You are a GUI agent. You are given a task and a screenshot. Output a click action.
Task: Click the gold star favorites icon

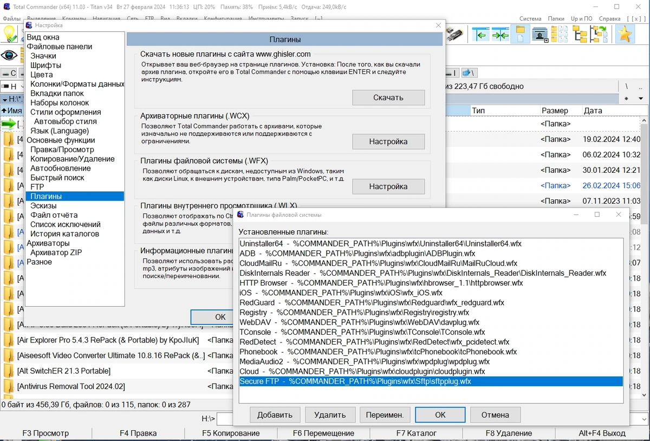(x=625, y=34)
